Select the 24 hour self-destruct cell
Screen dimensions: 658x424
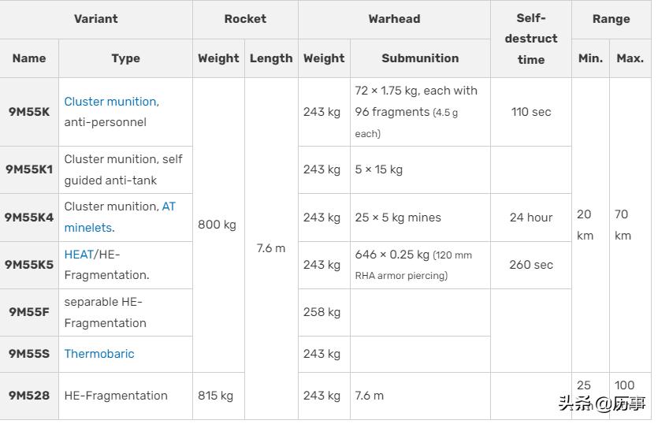coord(531,218)
